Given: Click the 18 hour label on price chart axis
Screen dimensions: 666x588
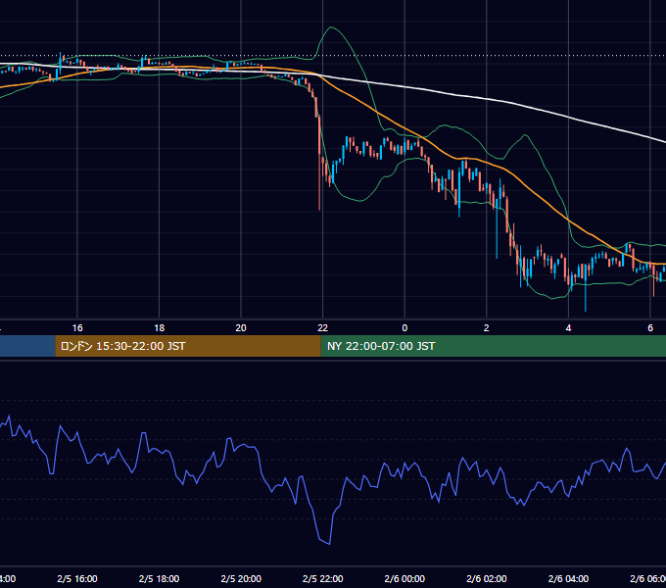Looking at the screenshot, I should [160, 328].
